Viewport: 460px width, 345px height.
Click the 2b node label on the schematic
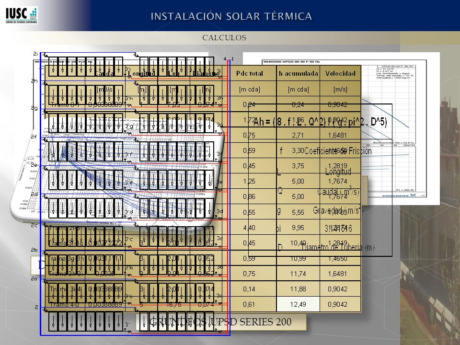click(x=34, y=250)
